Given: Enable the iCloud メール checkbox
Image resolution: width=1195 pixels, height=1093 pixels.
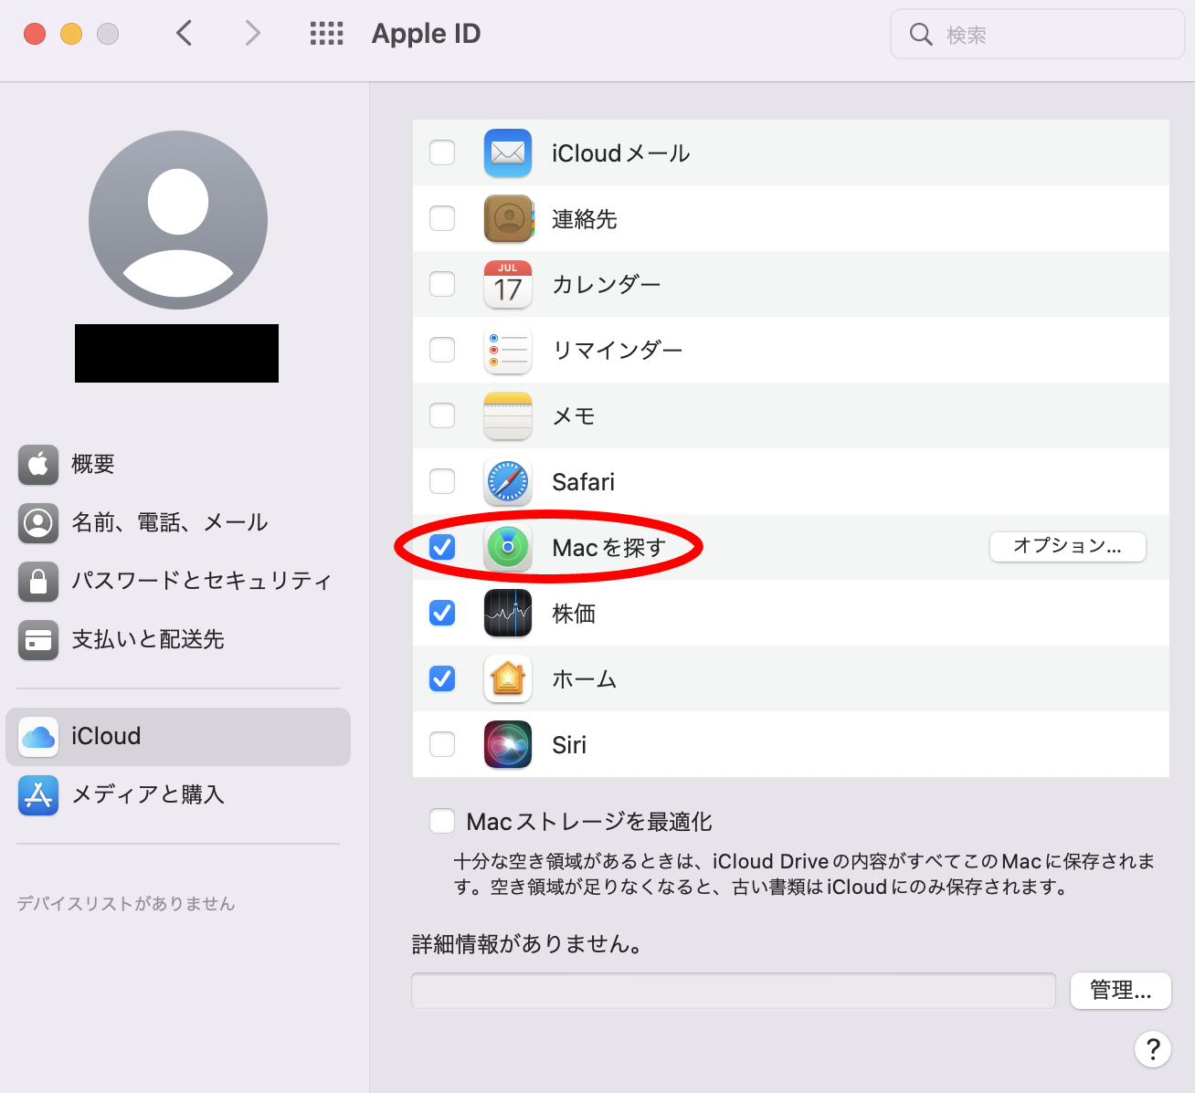Looking at the screenshot, I should coord(442,152).
